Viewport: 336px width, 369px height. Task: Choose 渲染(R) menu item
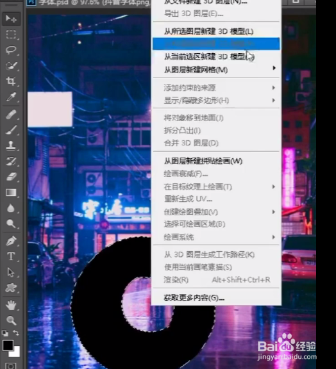tap(216, 280)
